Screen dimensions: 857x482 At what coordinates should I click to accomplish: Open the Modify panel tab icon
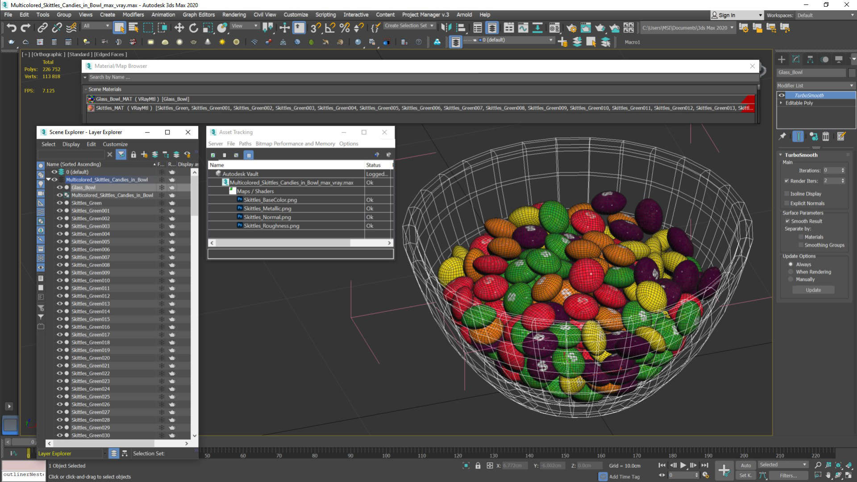796,59
